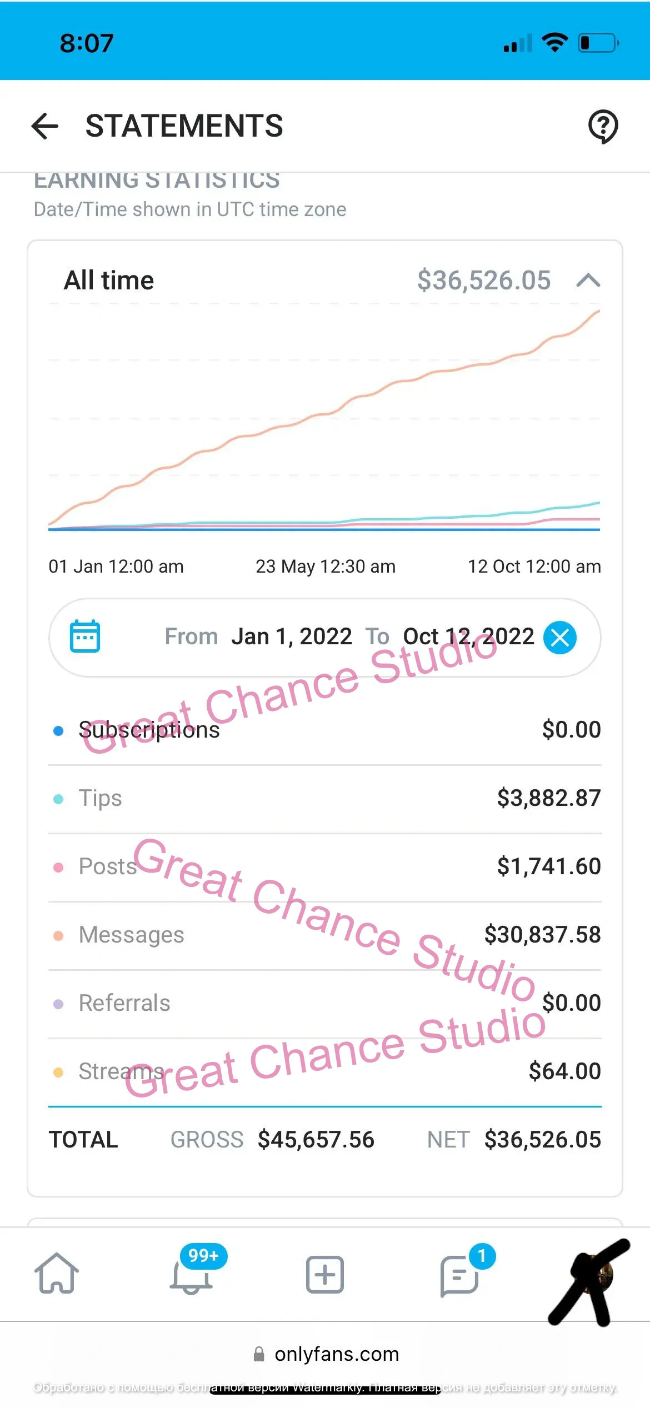Select the Streams earnings row
The height and width of the screenshot is (1408, 650).
325,1071
